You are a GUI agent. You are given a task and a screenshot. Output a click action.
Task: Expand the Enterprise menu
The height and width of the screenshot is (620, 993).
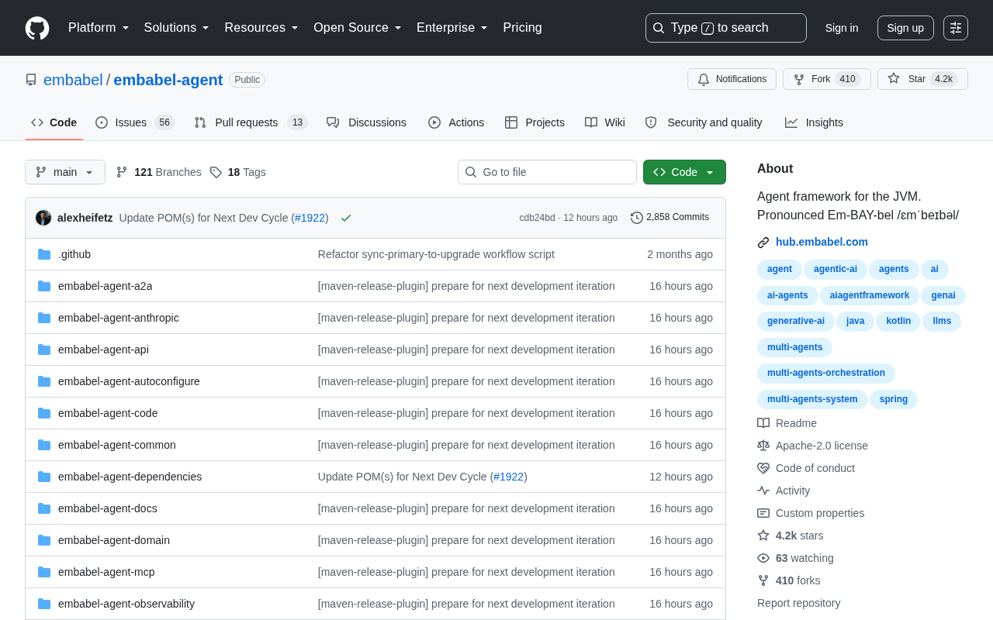[452, 28]
